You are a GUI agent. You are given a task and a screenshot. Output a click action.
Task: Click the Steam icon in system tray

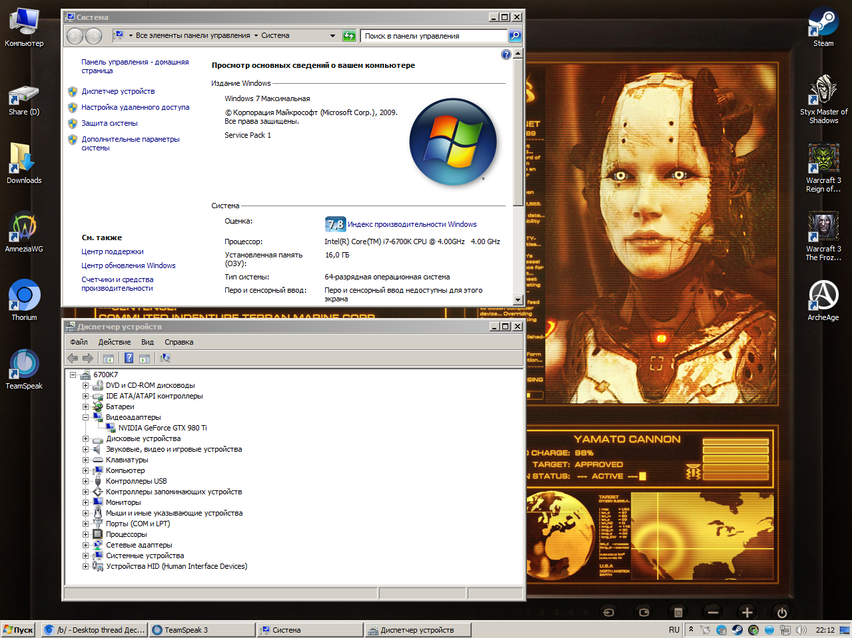[737, 630]
